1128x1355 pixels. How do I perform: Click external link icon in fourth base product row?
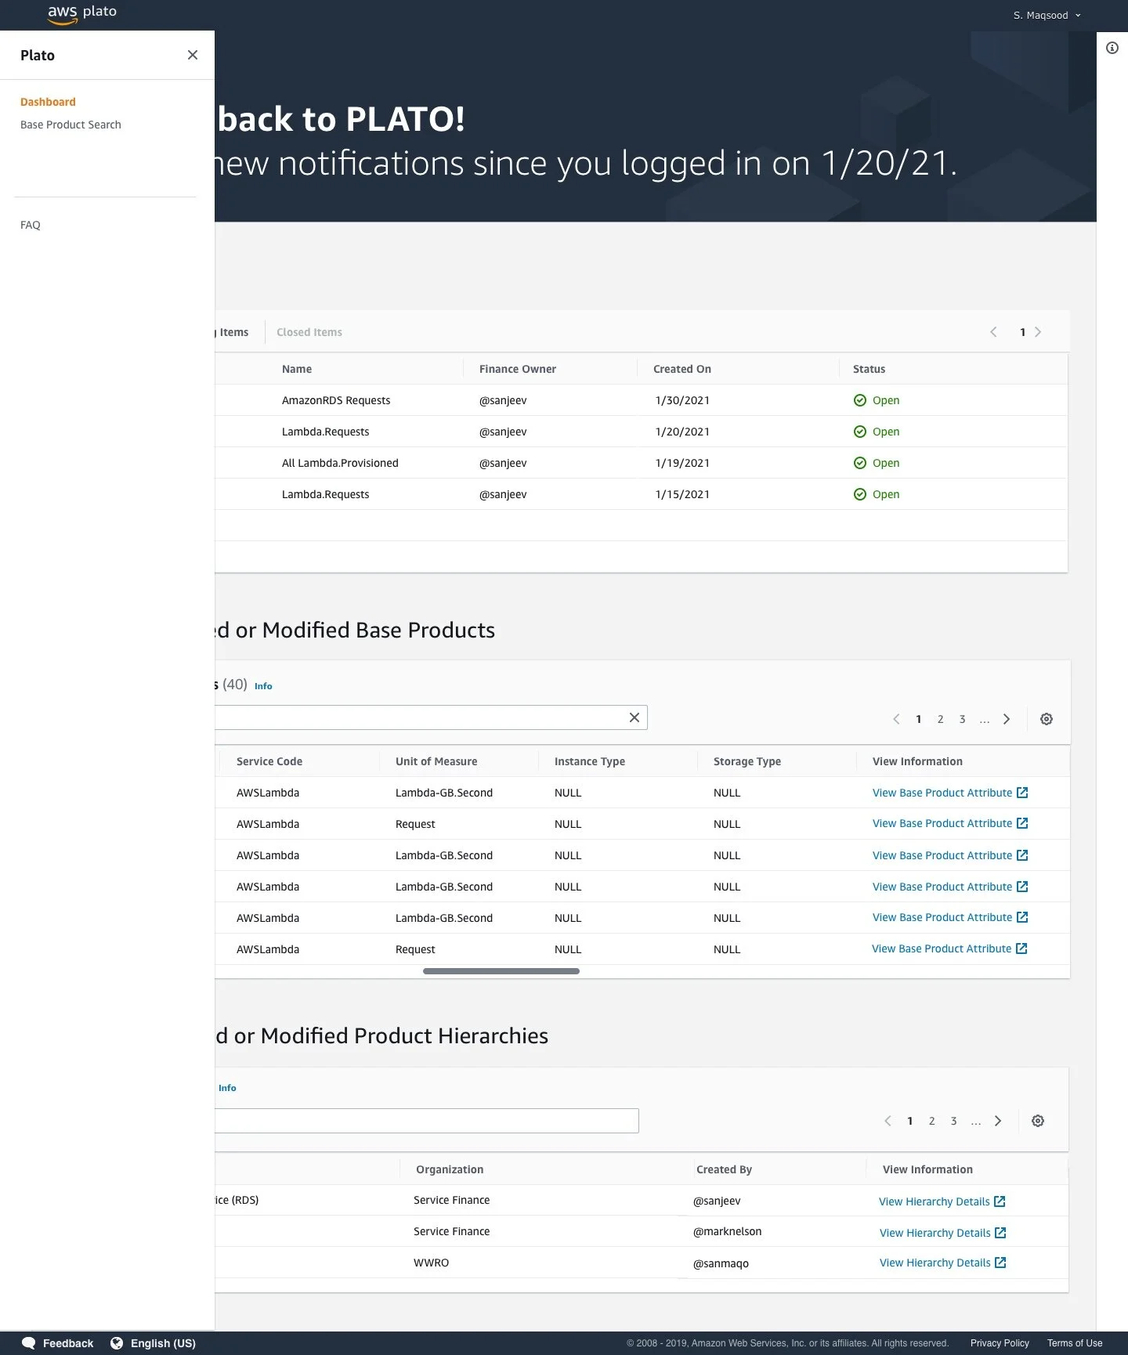1022,887
